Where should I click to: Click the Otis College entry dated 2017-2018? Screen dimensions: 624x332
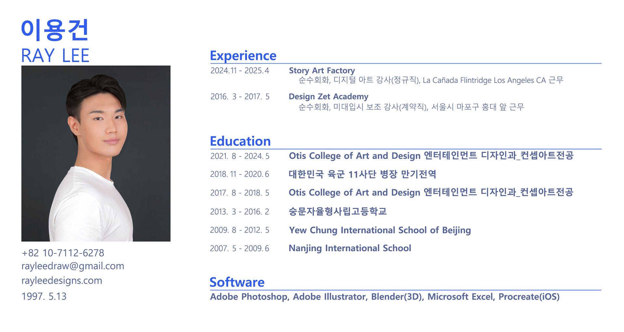[431, 192]
